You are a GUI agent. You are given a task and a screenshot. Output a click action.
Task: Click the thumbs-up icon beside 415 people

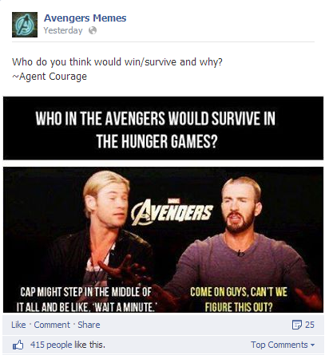[18, 345]
